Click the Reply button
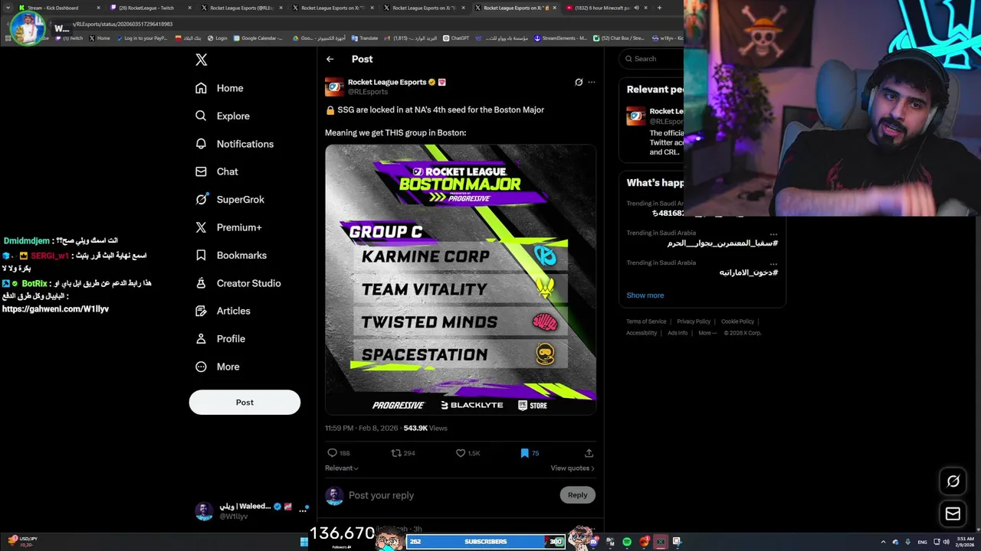 pyautogui.click(x=577, y=495)
